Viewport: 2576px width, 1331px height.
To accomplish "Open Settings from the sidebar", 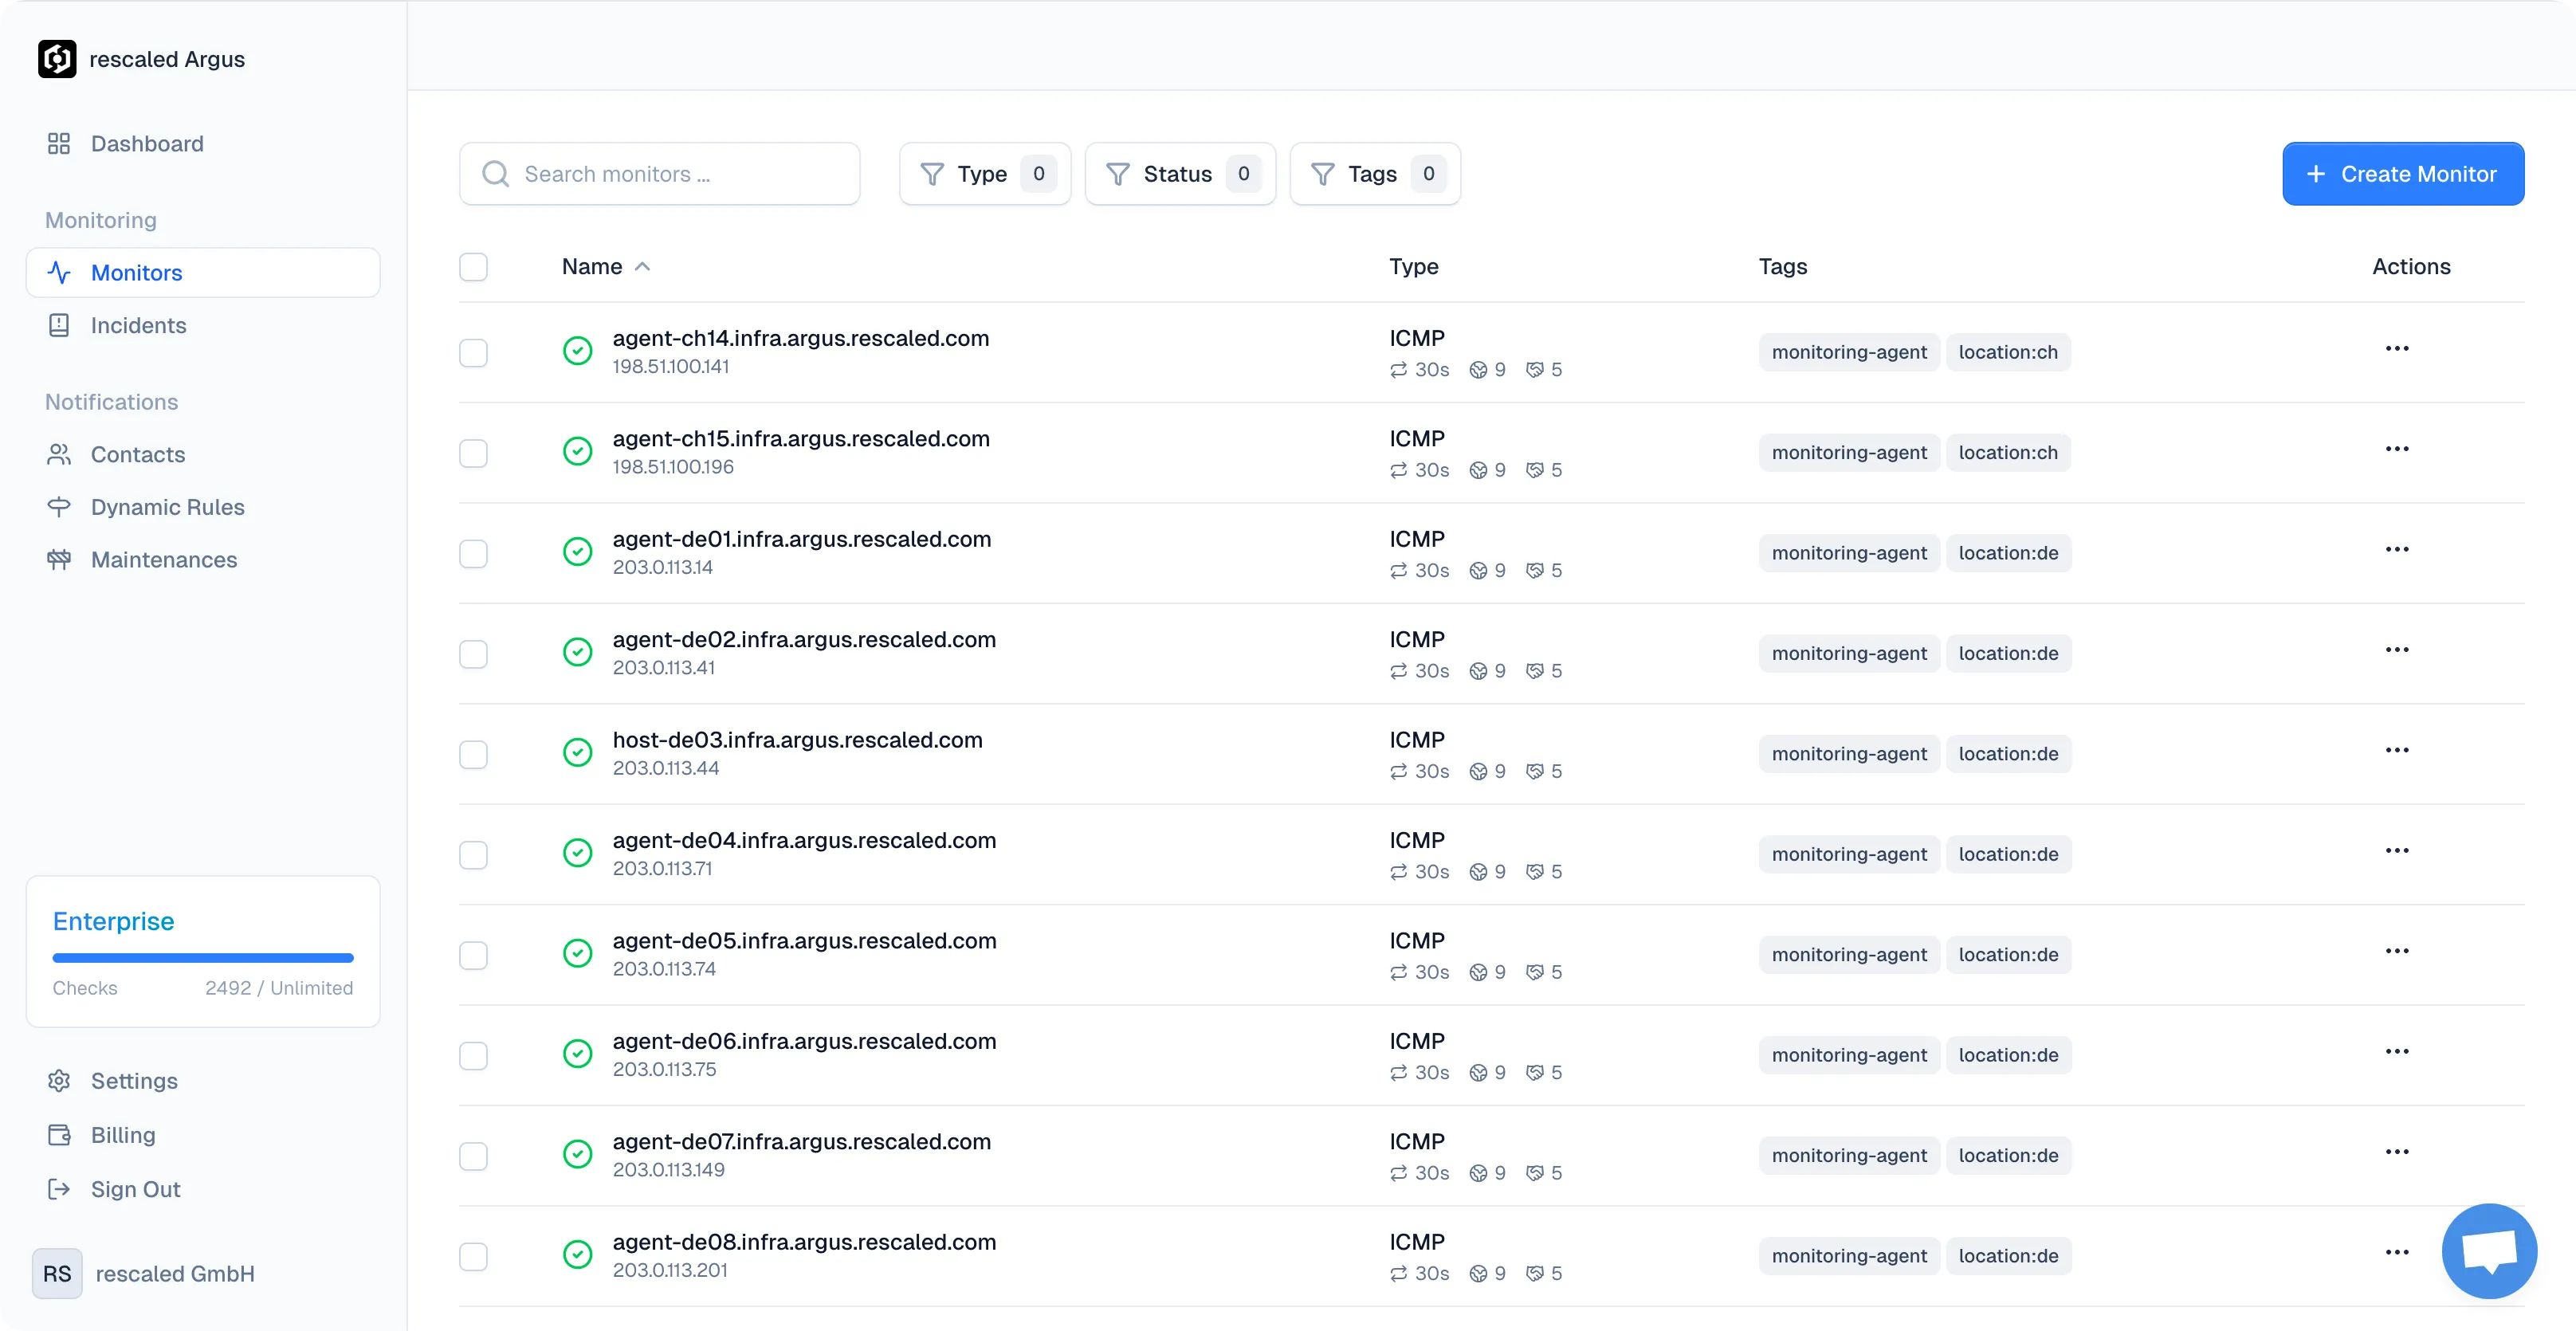I will point(133,1081).
